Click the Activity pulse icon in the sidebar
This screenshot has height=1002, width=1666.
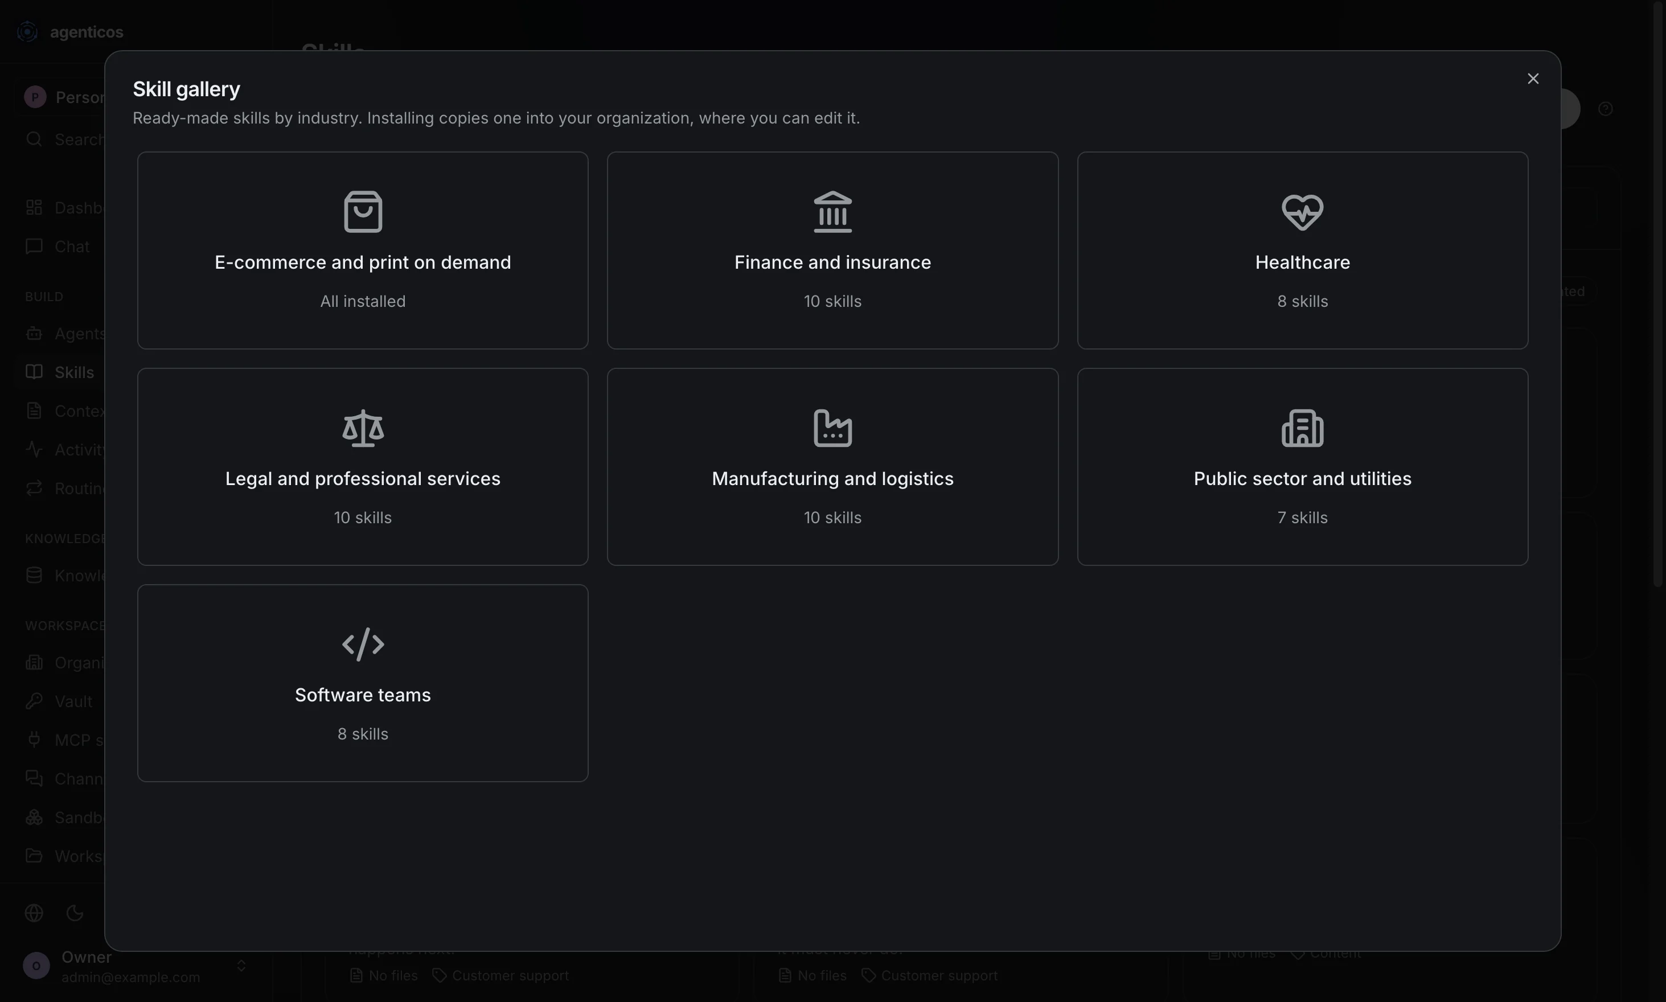point(34,449)
